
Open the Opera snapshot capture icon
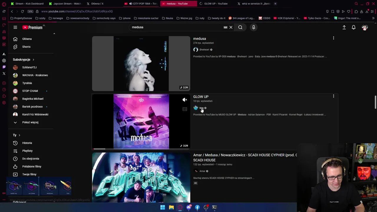point(333,11)
